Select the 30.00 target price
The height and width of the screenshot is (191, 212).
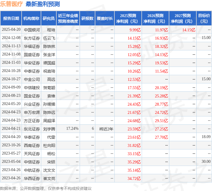click(x=206, y=161)
